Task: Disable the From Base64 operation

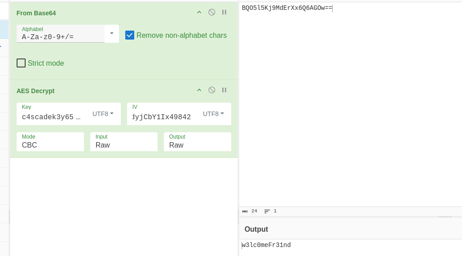Action: (211, 12)
